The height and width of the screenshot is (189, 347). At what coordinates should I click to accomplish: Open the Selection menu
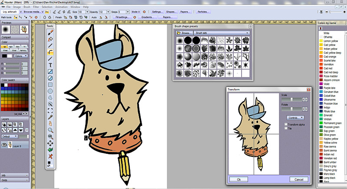[47, 7]
